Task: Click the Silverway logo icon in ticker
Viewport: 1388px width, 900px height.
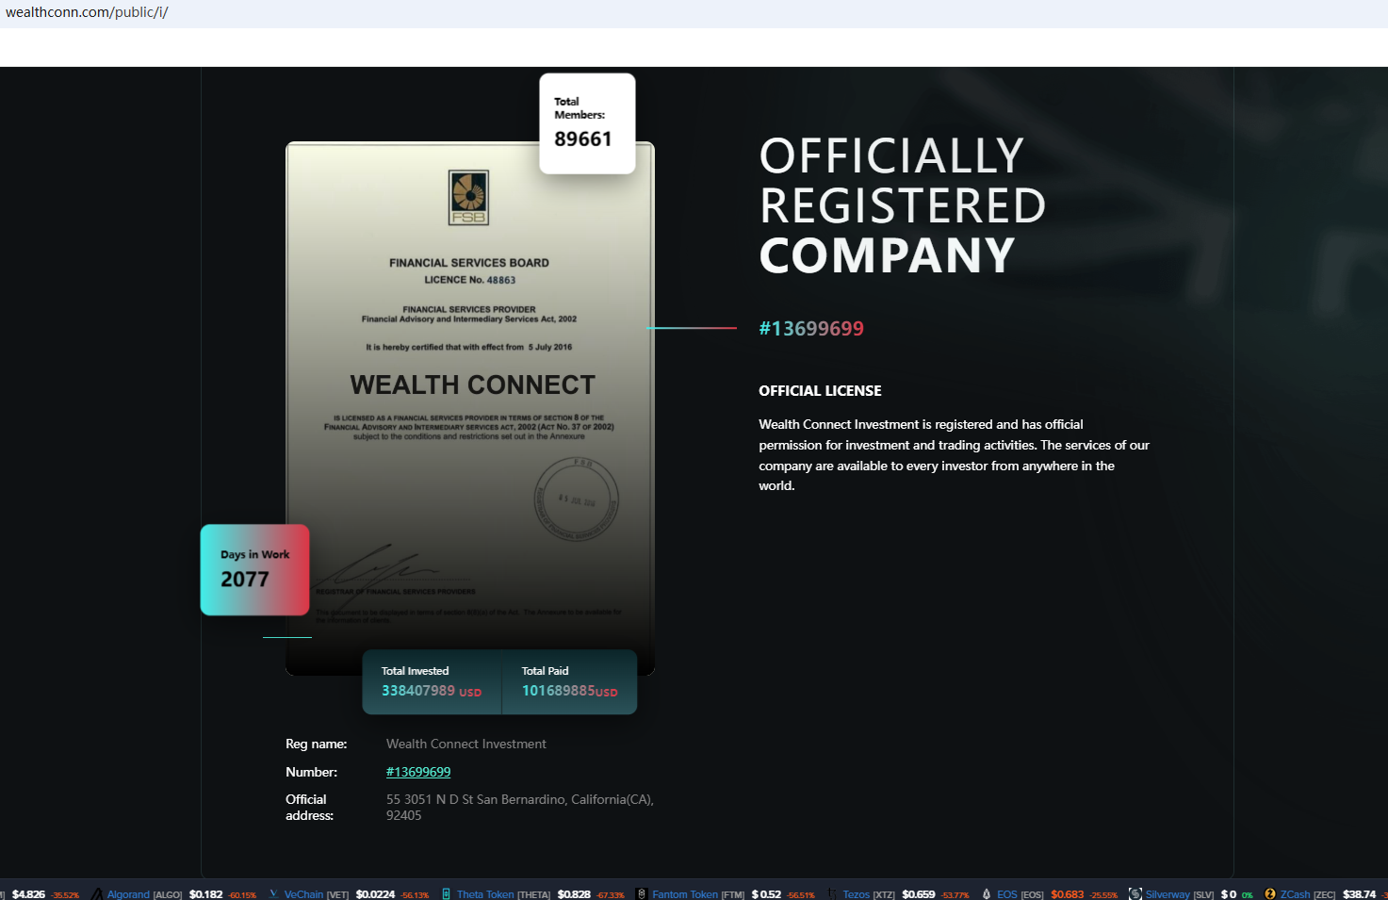Action: [1135, 894]
